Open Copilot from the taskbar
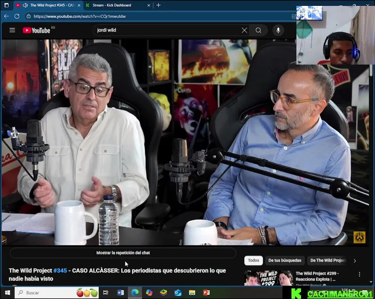The image size is (375, 299). coord(149,292)
